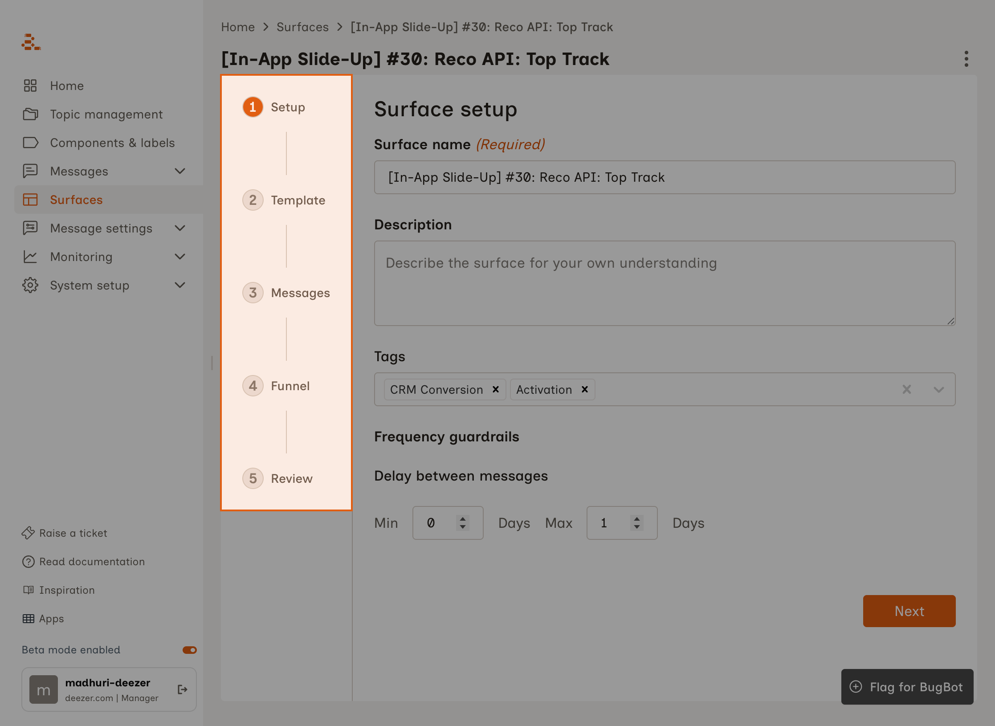Screen dimensions: 995x726
Task: Click the Min days number field
Action: pos(448,523)
